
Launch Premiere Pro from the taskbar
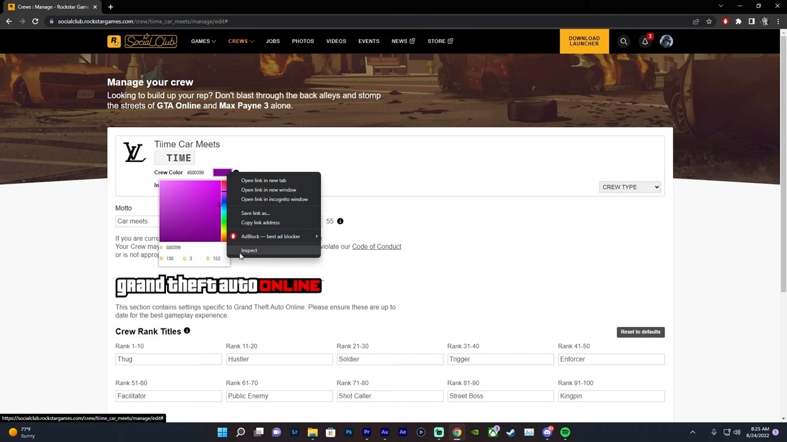pyautogui.click(x=366, y=432)
